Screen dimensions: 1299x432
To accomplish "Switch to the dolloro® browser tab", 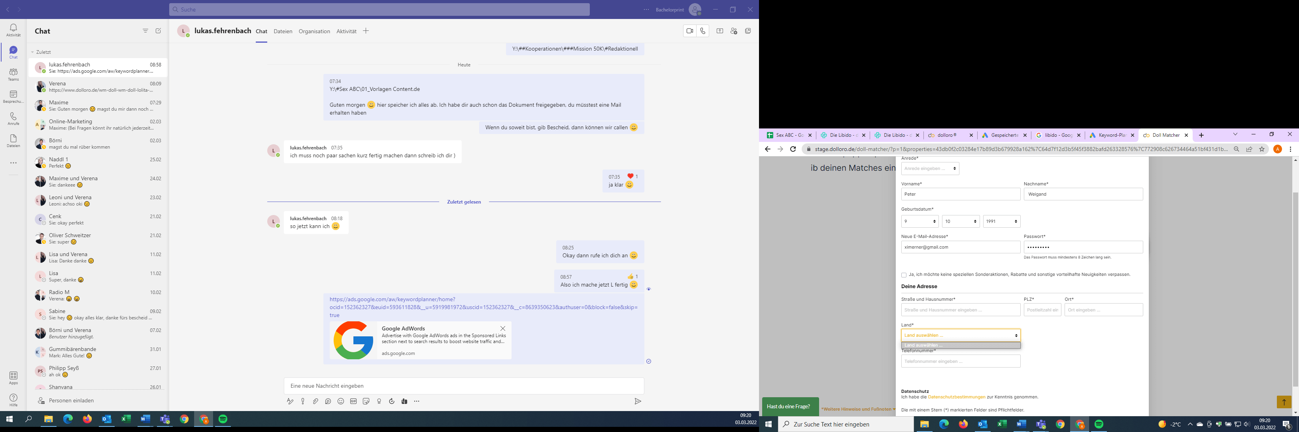I will point(951,135).
